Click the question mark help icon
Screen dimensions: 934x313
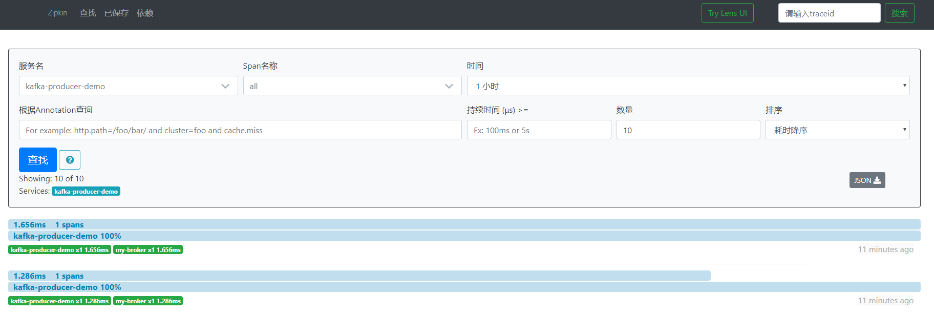pos(70,160)
